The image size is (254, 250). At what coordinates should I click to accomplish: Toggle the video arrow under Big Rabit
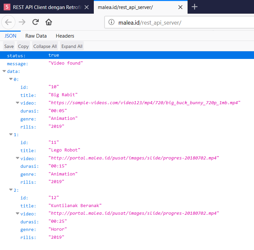coord(17,103)
